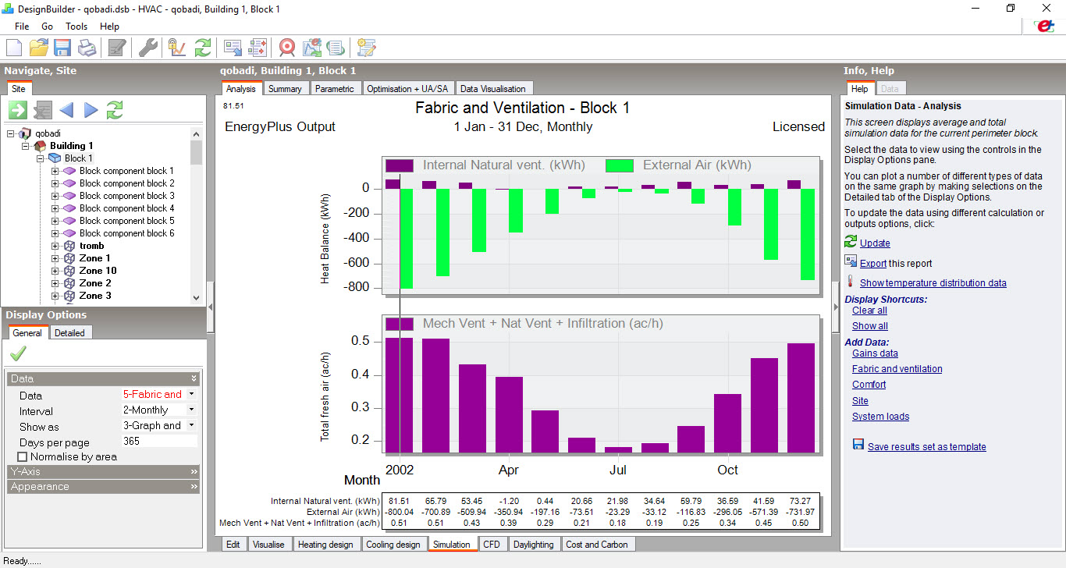Select Block component block 3 in tree

pos(126,196)
